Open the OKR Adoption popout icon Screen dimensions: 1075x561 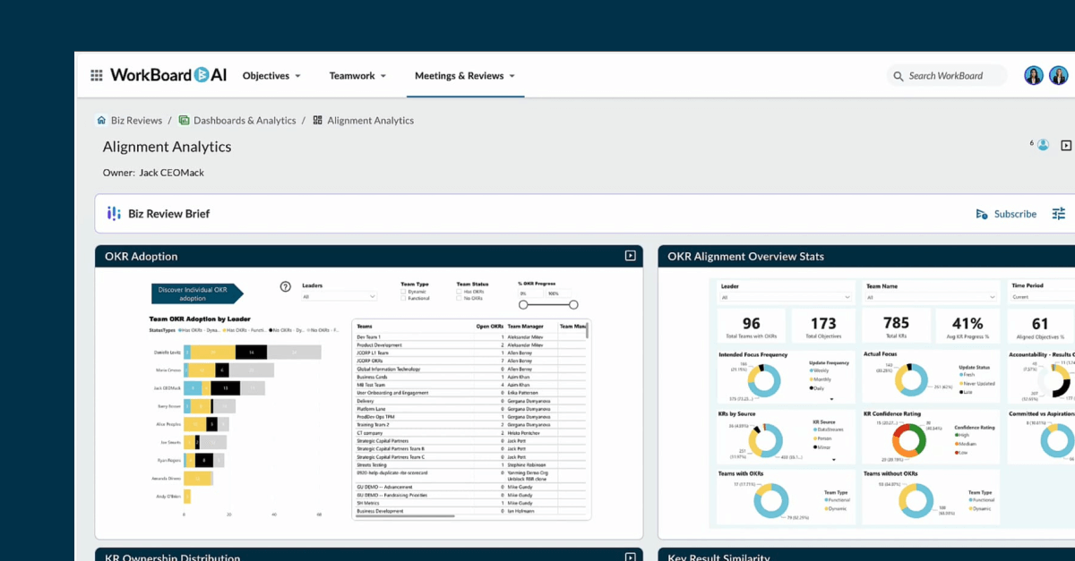[x=630, y=255]
